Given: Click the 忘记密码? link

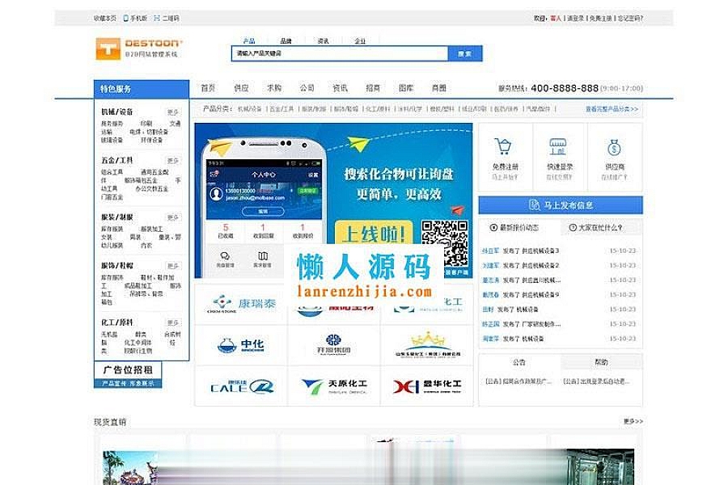Looking at the screenshot, I should click(630, 18).
